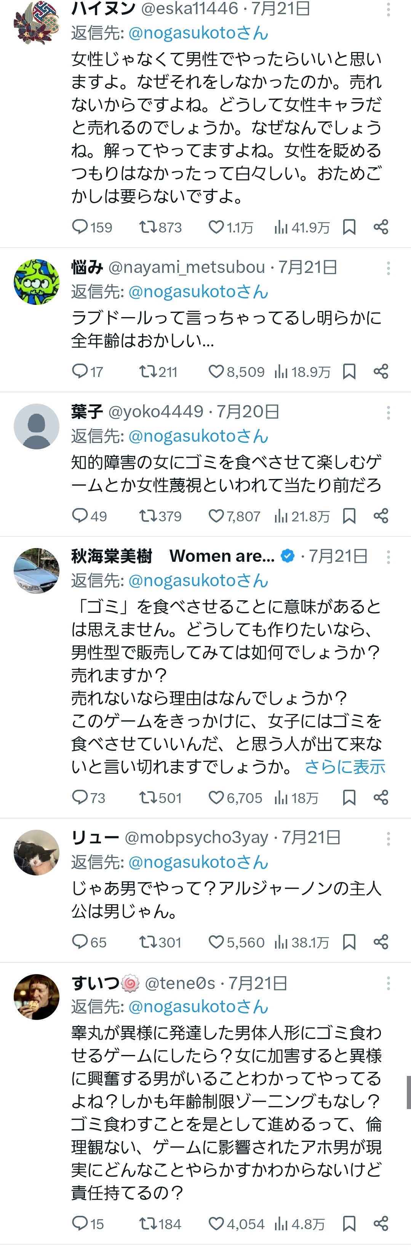
Task: Like すいつ's tweet with 4,054 likes
Action: (x=216, y=1223)
